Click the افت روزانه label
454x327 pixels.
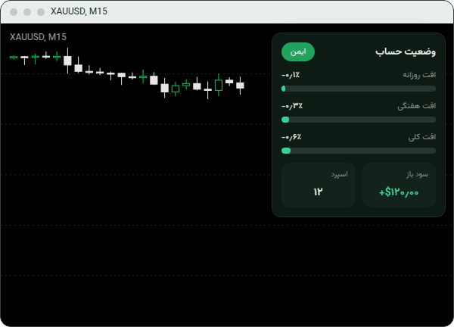click(419, 75)
